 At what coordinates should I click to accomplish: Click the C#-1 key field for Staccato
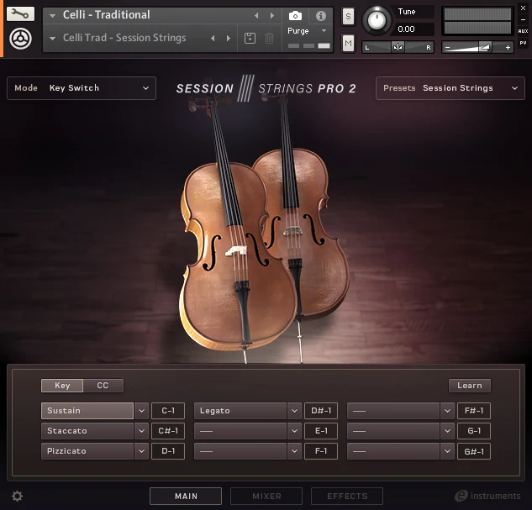(x=168, y=431)
